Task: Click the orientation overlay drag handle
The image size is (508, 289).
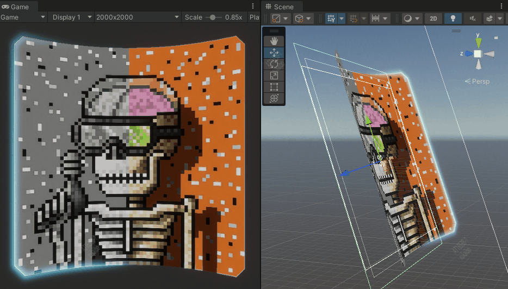Action: (456, 31)
